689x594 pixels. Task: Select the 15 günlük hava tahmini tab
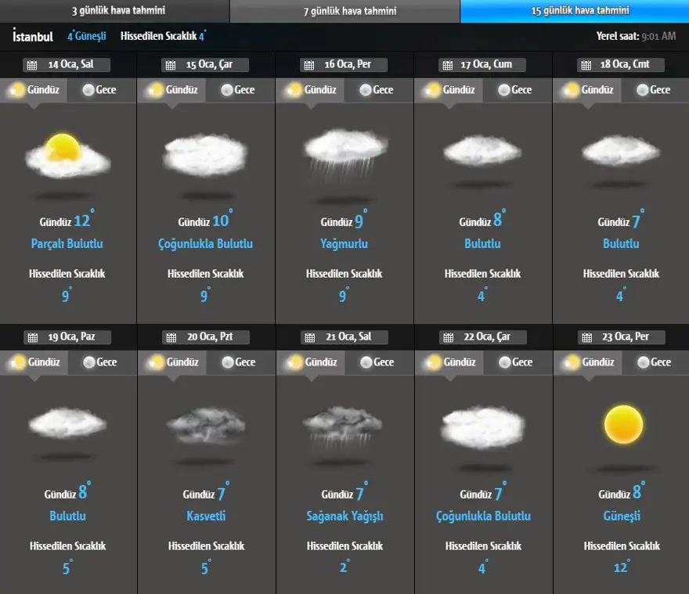click(574, 11)
